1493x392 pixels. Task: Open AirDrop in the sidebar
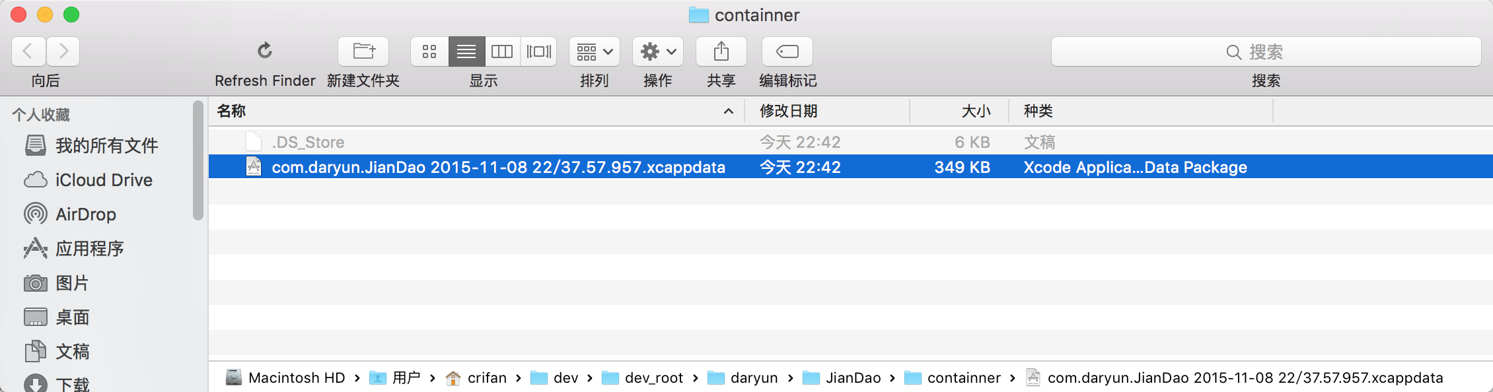[85, 214]
